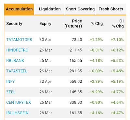The image size is (130, 120).
Task: Show the Fresh Shorts tab
Action: pos(111,9)
